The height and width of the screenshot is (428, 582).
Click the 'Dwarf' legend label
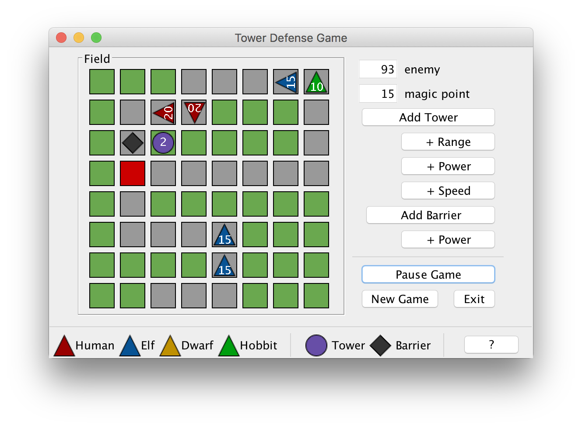(x=197, y=345)
